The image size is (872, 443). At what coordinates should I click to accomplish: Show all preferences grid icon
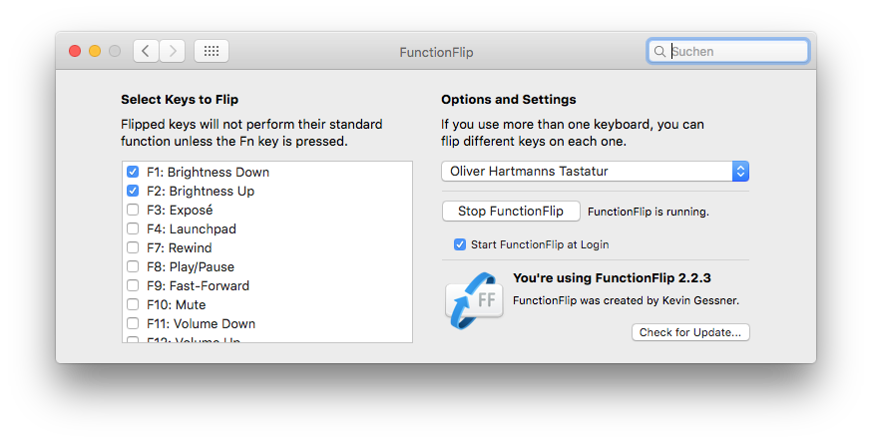point(212,51)
